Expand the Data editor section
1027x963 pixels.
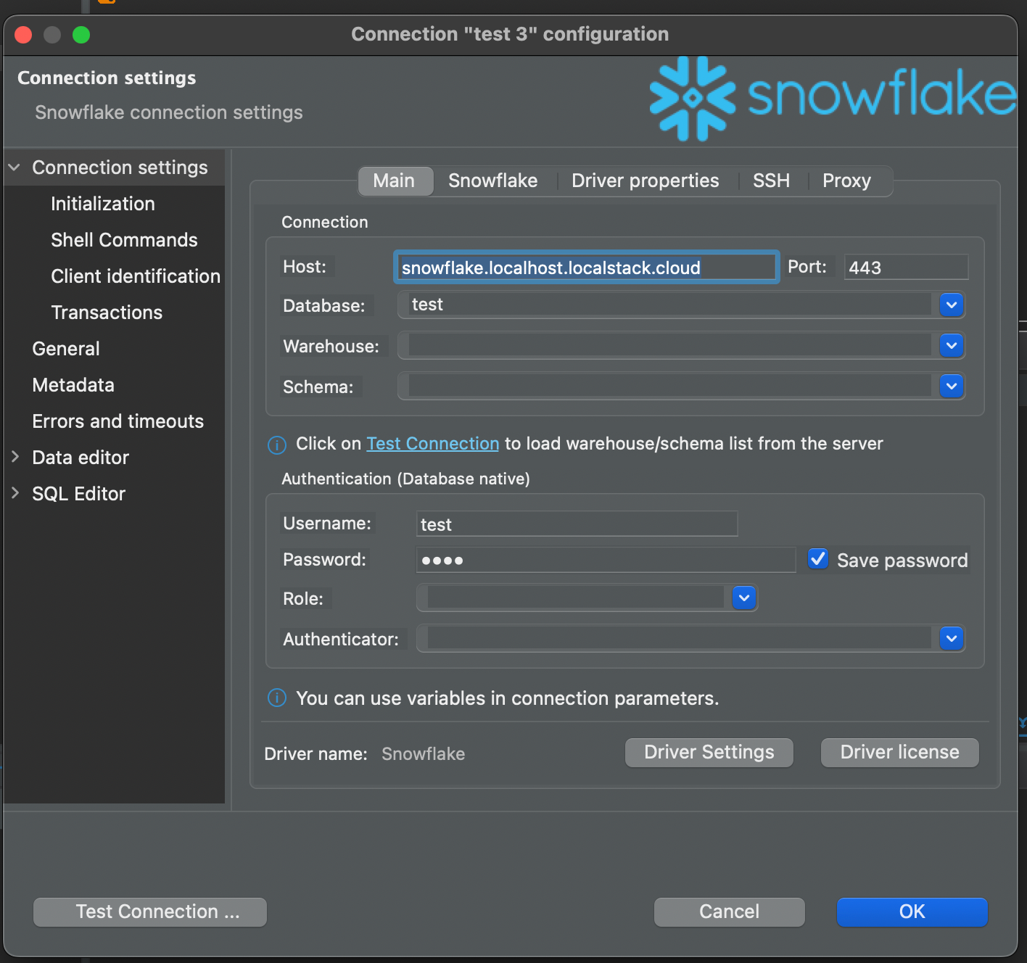point(15,457)
